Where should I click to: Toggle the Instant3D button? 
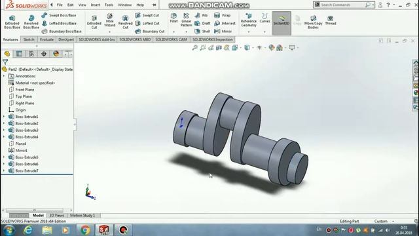pos(282,24)
